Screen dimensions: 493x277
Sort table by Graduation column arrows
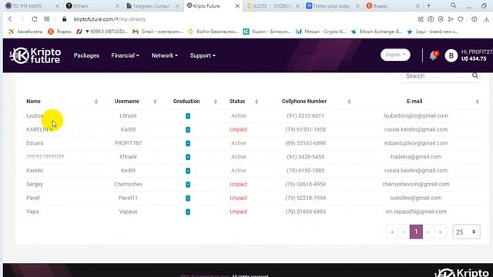click(216, 102)
